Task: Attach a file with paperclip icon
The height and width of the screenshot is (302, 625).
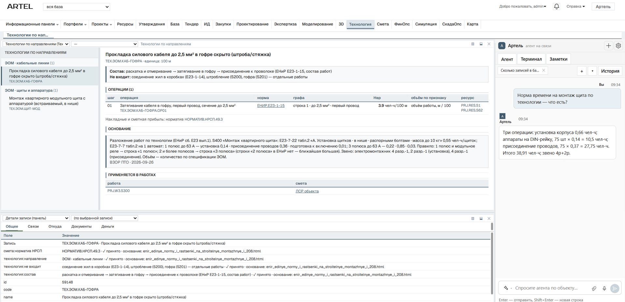Action: 594,288
